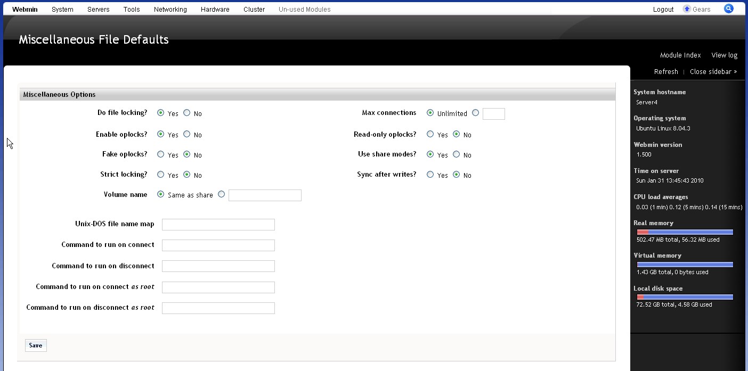Refresh the sidebar system information
748x371 pixels.
coord(665,72)
